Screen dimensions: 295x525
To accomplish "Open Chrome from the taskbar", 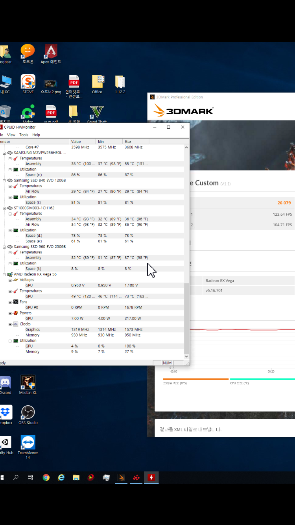I will (x=46, y=477).
